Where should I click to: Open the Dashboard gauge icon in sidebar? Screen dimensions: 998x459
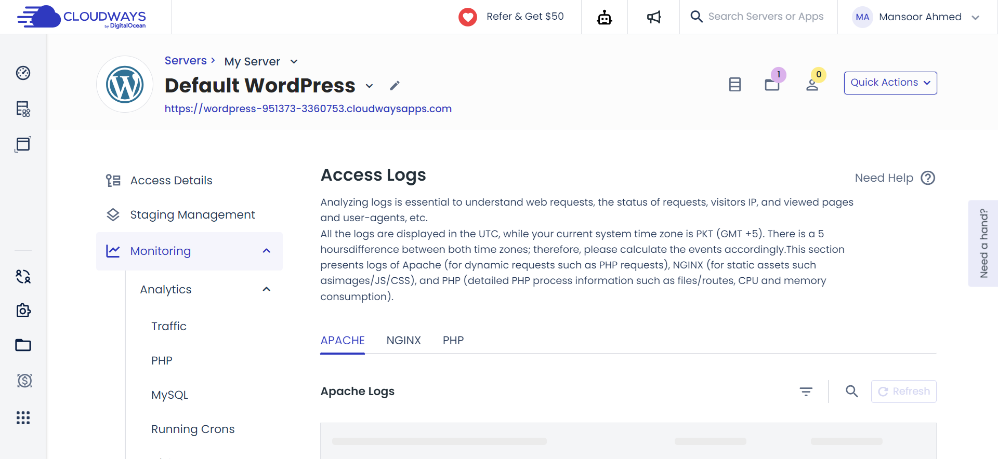pyautogui.click(x=23, y=73)
